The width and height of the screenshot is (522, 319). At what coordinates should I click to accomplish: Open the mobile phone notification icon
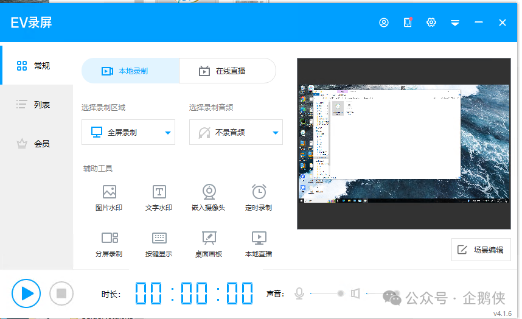pyautogui.click(x=408, y=23)
